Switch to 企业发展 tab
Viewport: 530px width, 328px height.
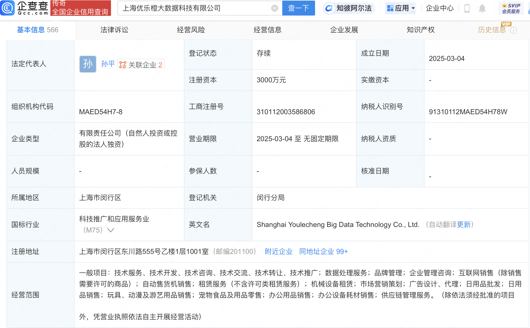pos(344,30)
